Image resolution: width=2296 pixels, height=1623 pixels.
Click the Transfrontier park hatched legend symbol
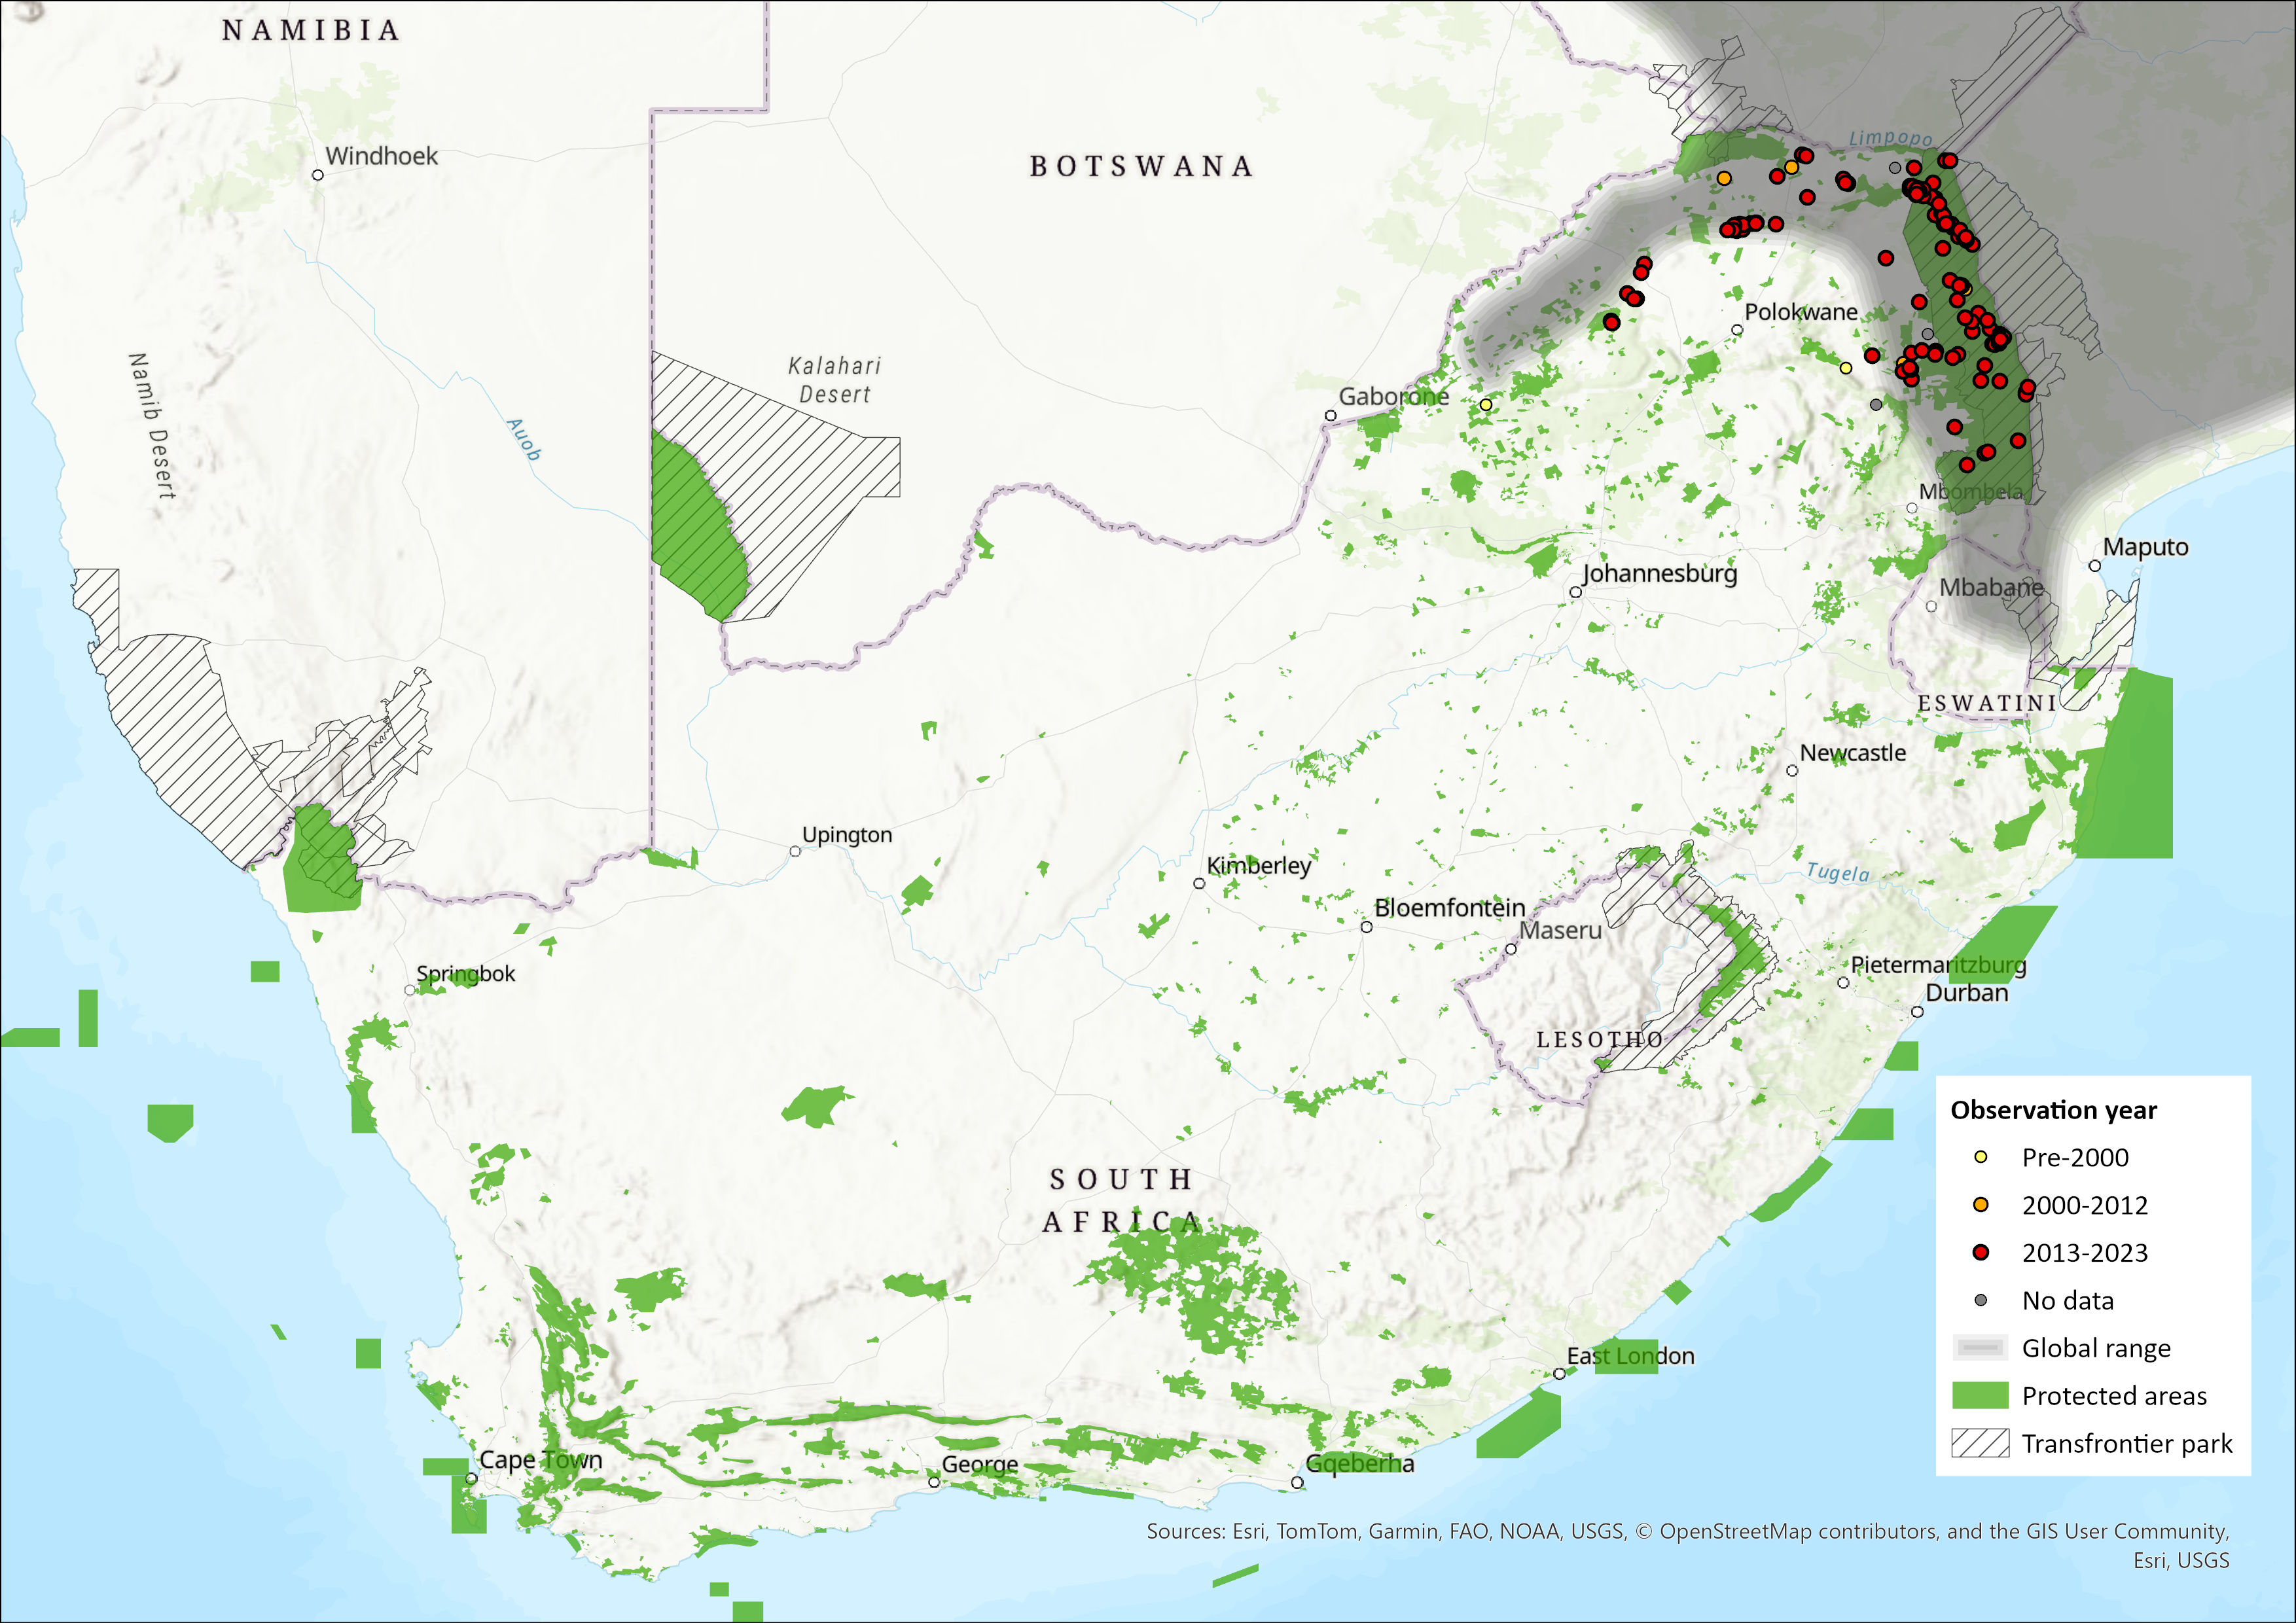1980,1443
